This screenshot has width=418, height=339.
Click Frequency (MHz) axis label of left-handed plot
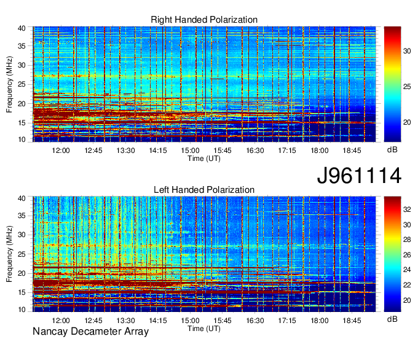(9, 254)
